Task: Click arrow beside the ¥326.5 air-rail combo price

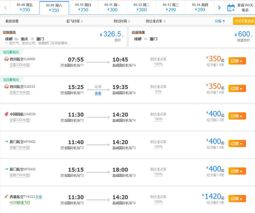Action: click(x=123, y=36)
